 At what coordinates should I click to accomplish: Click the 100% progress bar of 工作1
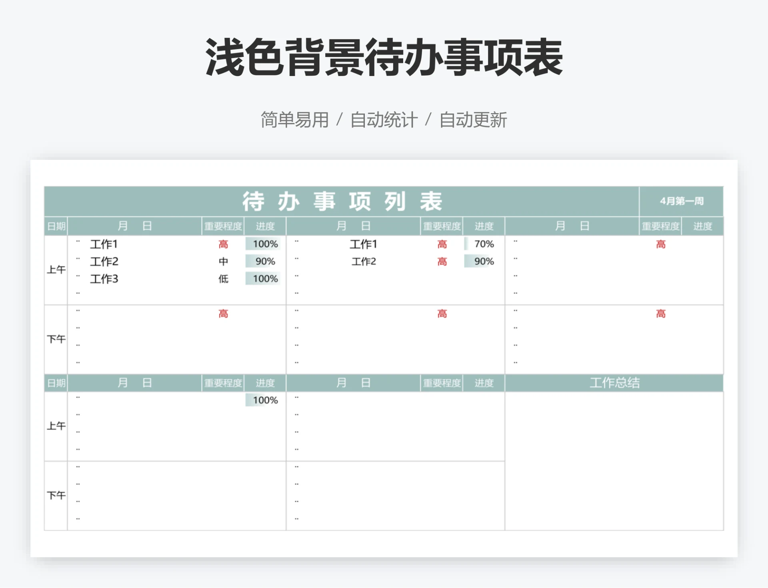click(263, 244)
